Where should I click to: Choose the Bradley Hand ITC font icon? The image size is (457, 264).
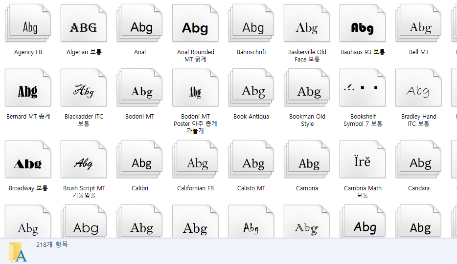(x=418, y=87)
